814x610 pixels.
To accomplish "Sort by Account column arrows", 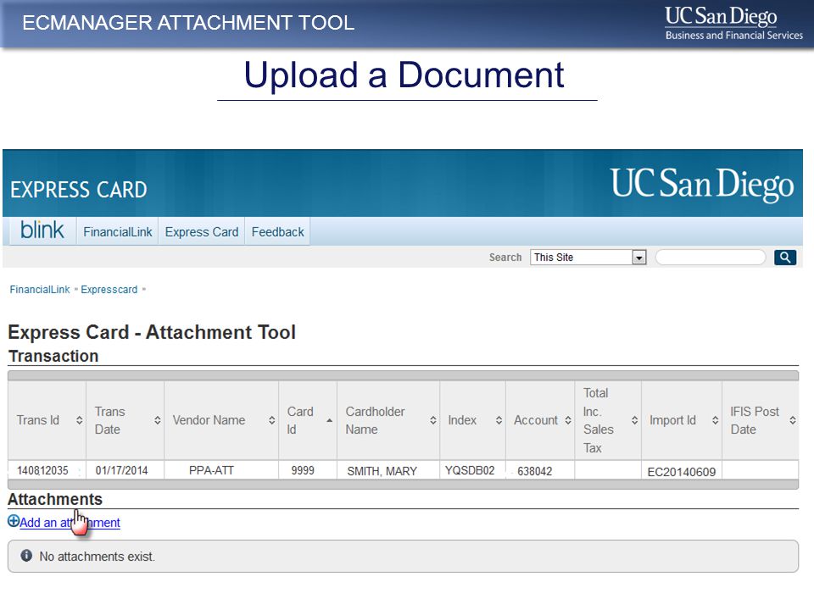I will click(568, 420).
